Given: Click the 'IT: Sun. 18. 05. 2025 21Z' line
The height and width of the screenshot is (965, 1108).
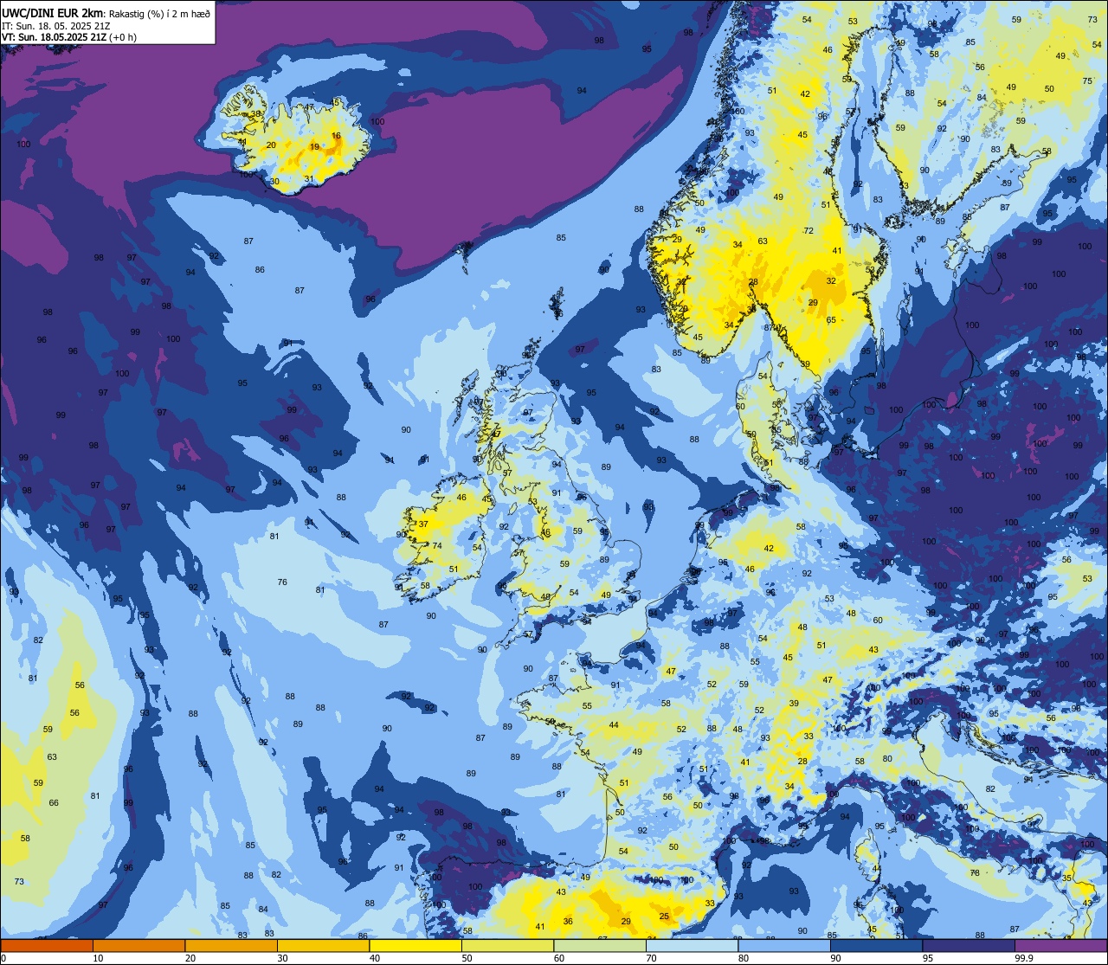Looking at the screenshot, I should pyautogui.click(x=55, y=25).
